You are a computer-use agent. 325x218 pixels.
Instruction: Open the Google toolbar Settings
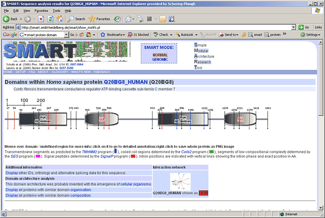pos(310,35)
